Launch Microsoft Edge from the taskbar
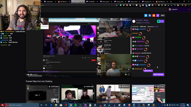The width and height of the screenshot is (191, 107). pyautogui.click(x=51, y=105)
